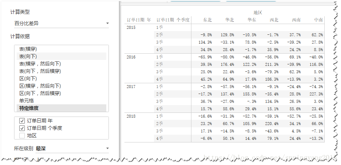The image size is (341, 165).
Task: Click the 华北 column header
Action: (x=230, y=20)
